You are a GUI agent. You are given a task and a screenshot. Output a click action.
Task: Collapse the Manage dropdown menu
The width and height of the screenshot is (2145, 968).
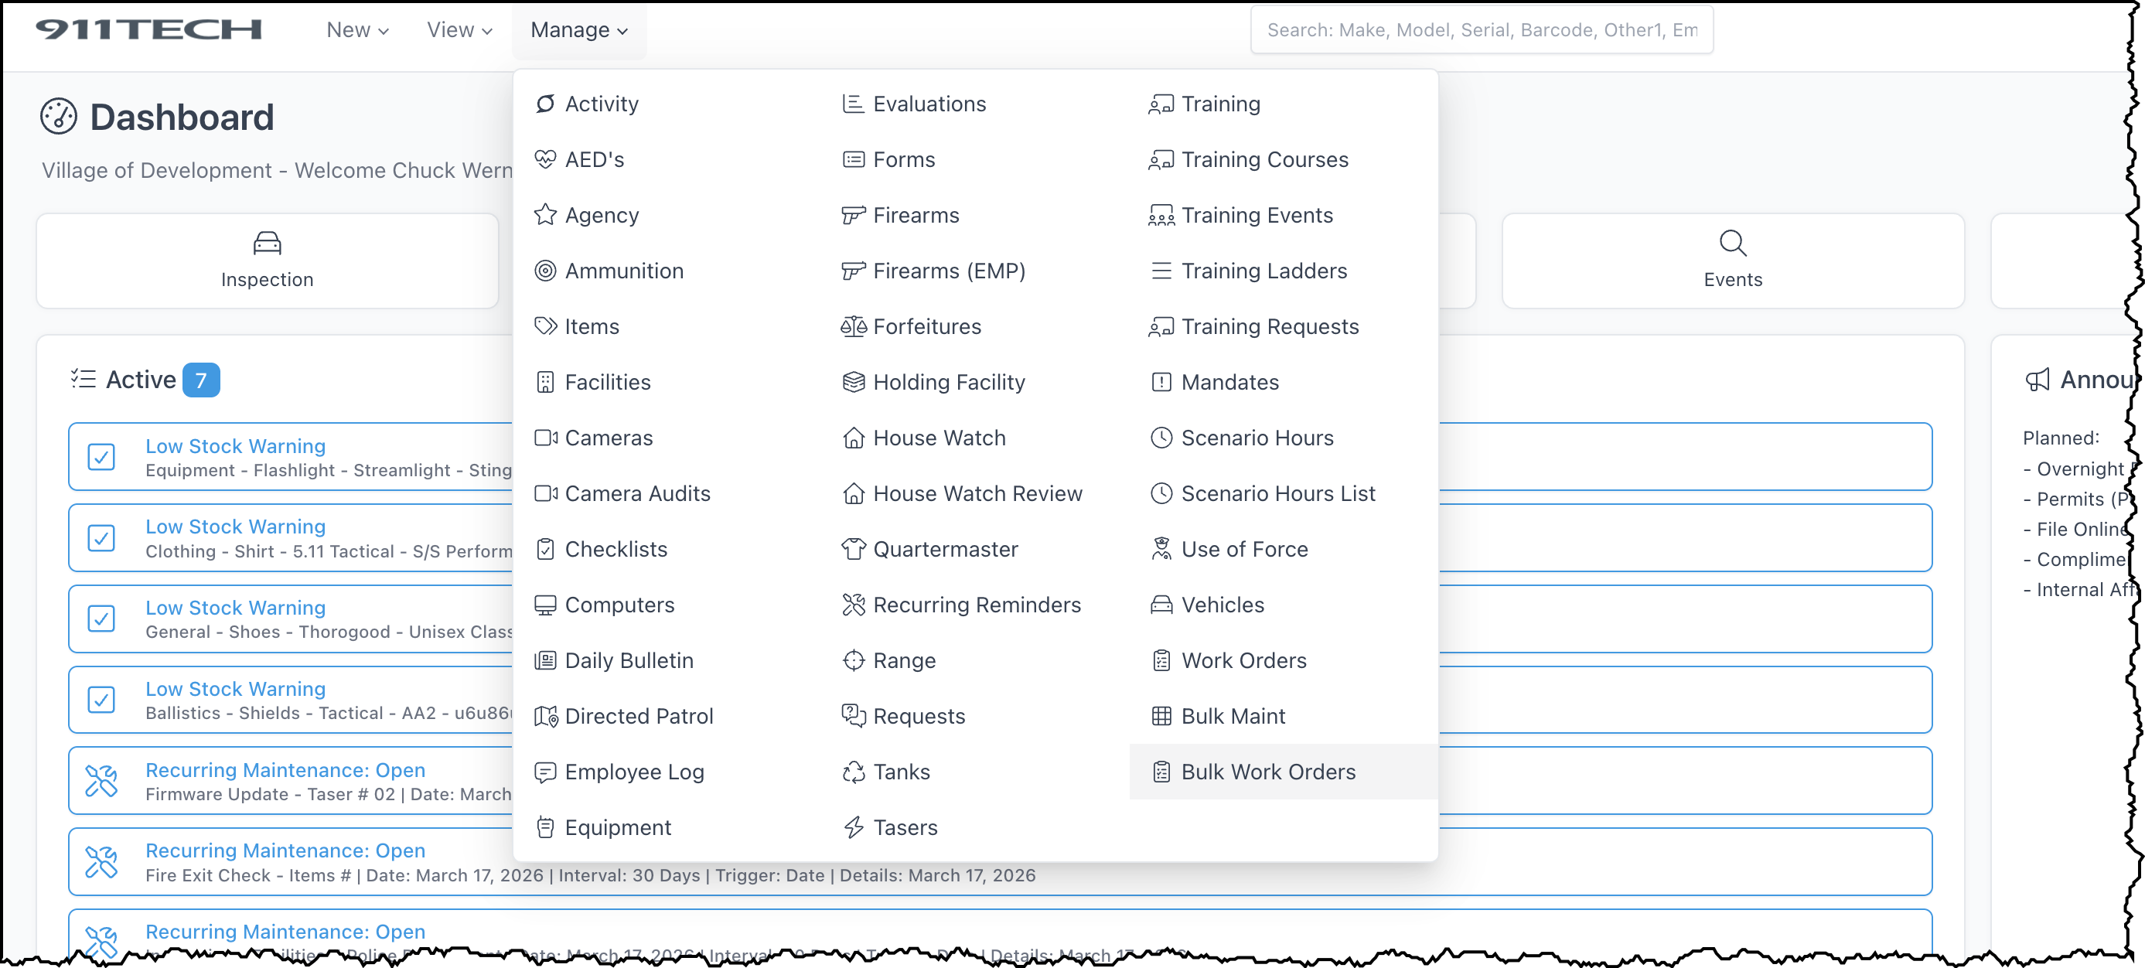pos(578,30)
